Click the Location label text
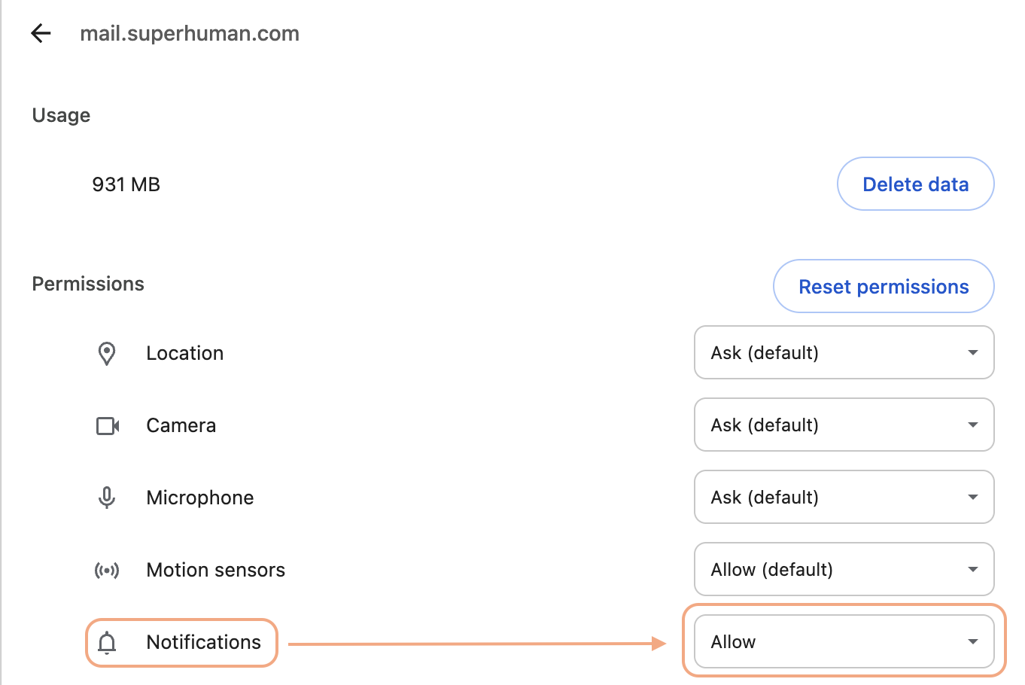This screenshot has height=685, width=1025. pos(185,353)
